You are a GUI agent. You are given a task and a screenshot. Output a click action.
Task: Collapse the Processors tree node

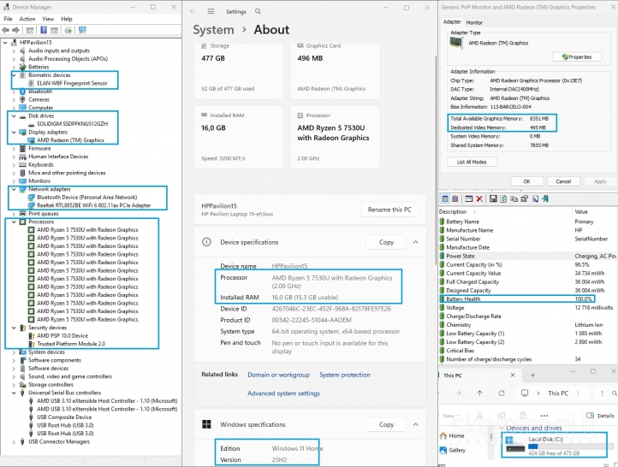click(12, 222)
